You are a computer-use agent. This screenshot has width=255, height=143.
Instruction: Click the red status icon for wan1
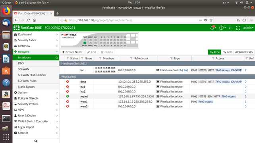pyautogui.click(x=68, y=101)
